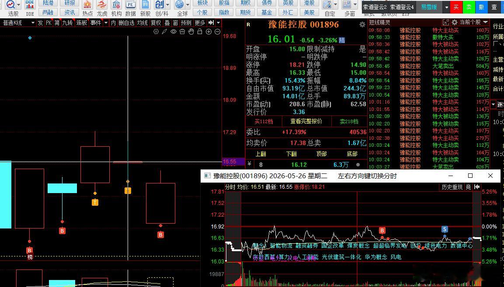Open the 创/科 board icon

pyautogui.click(x=160, y=5)
